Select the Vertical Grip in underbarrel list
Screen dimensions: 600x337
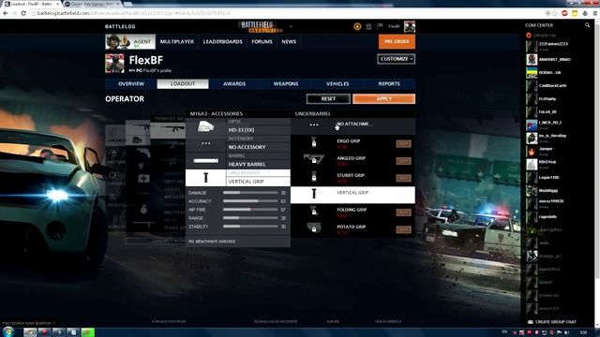pos(352,195)
